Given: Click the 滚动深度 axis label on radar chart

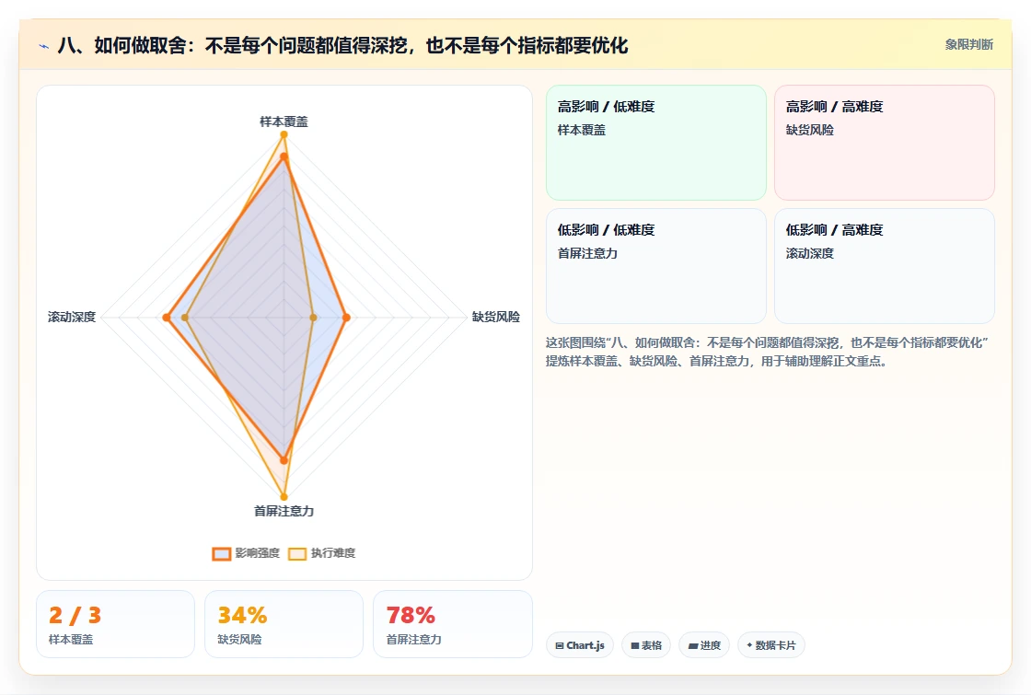Looking at the screenshot, I should pos(72,317).
